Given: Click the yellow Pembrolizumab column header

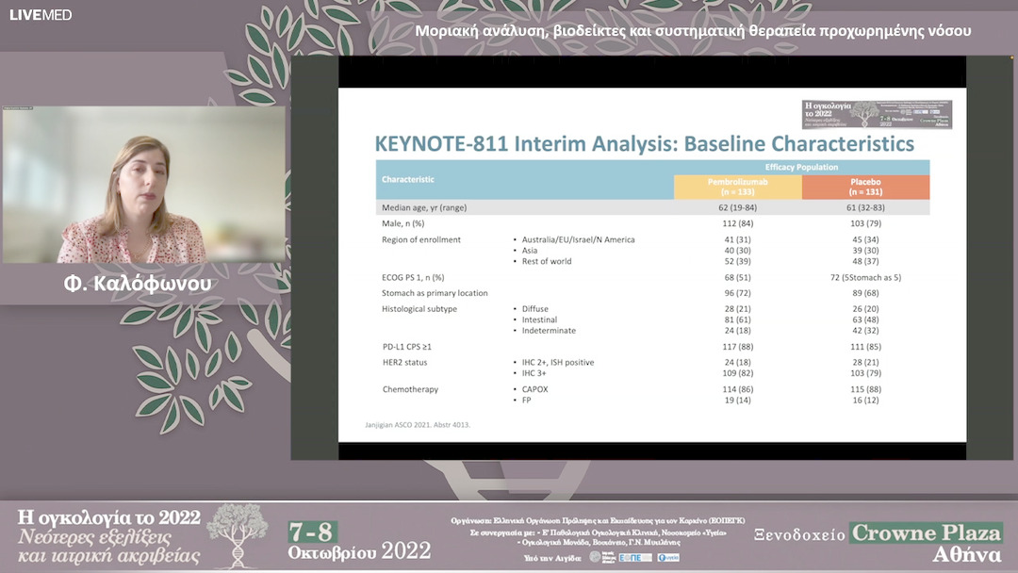Looking at the screenshot, I should point(737,186).
